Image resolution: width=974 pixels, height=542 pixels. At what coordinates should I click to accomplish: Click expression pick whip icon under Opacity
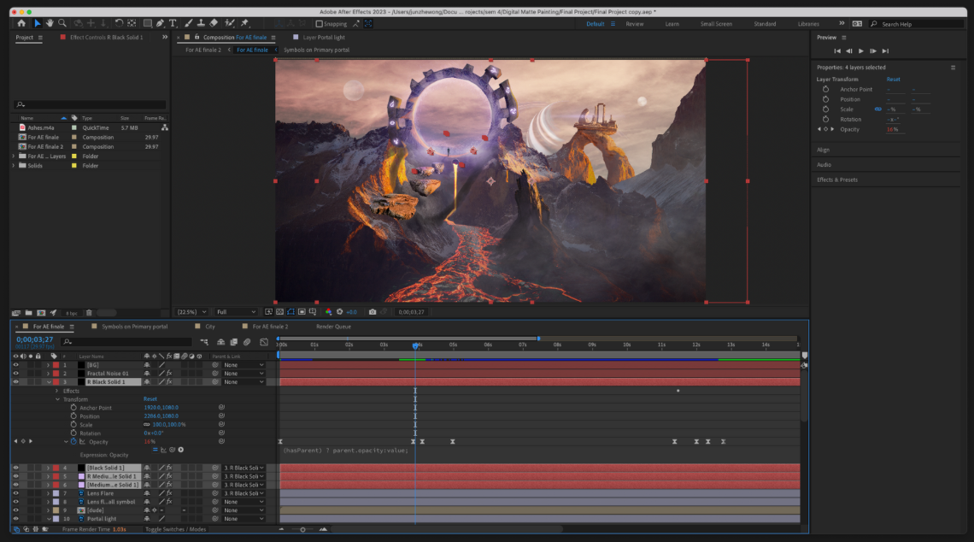tap(173, 450)
